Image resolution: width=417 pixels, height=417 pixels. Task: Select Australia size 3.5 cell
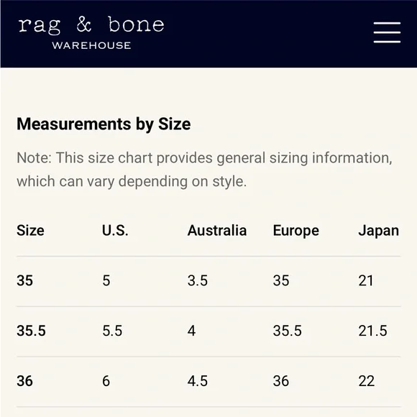tap(198, 280)
